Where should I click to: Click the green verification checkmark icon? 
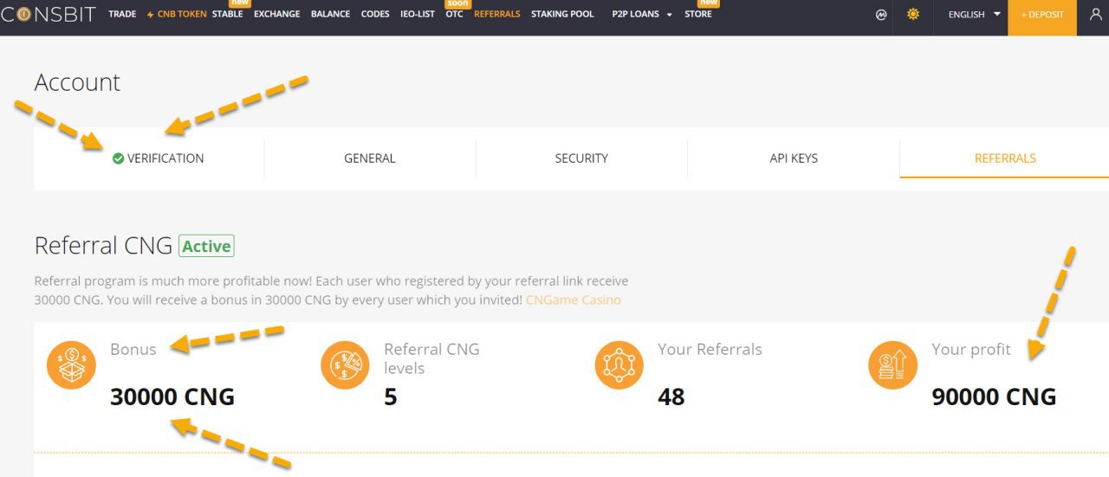pyautogui.click(x=118, y=158)
